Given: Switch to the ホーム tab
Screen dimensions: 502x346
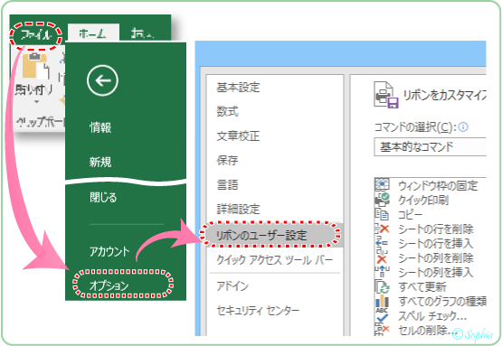Looking at the screenshot, I should tap(93, 34).
